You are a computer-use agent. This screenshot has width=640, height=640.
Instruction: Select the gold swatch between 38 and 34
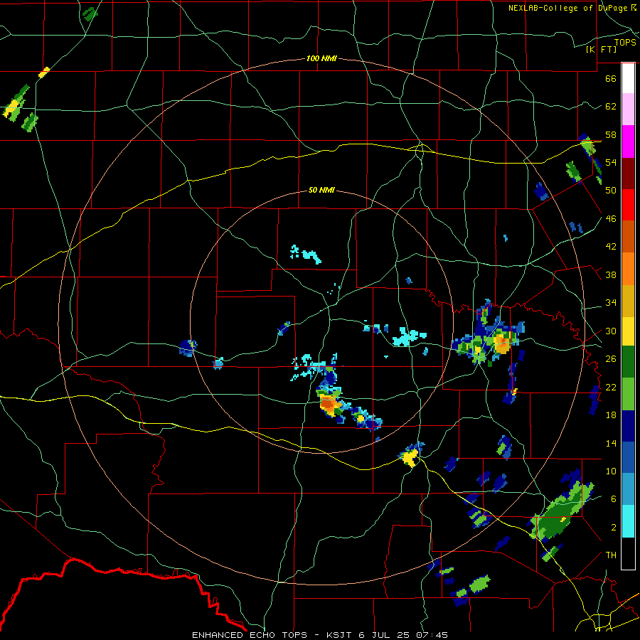click(628, 301)
